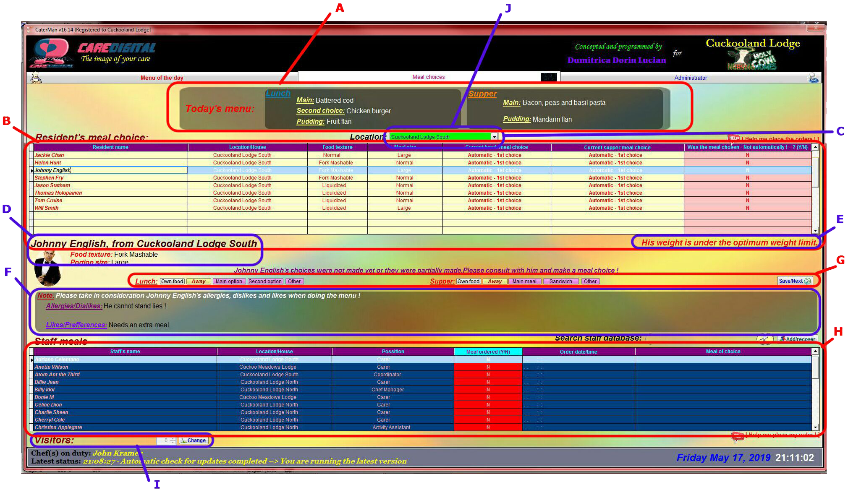Image resolution: width=848 pixels, height=495 pixels.
Task: Select Supper 'Sandwich' option
Action: pos(560,281)
